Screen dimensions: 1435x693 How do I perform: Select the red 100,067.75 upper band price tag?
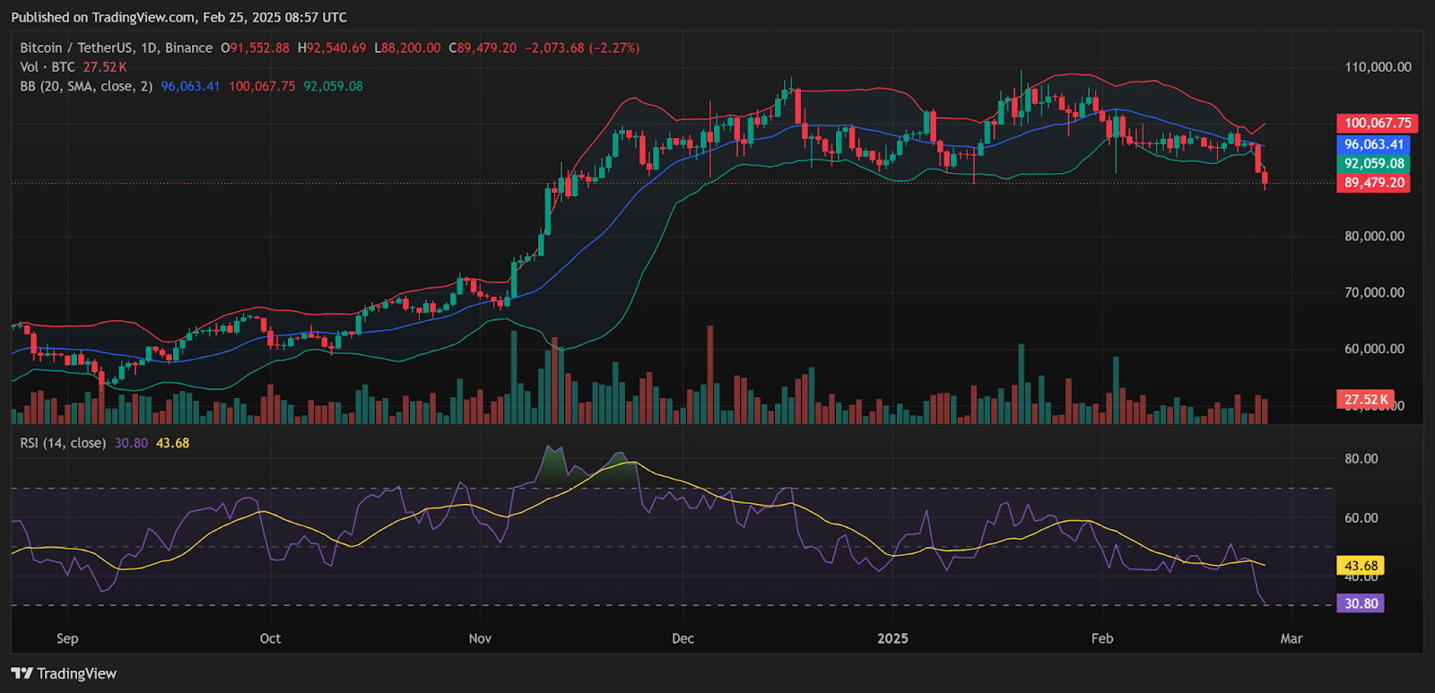(1377, 124)
